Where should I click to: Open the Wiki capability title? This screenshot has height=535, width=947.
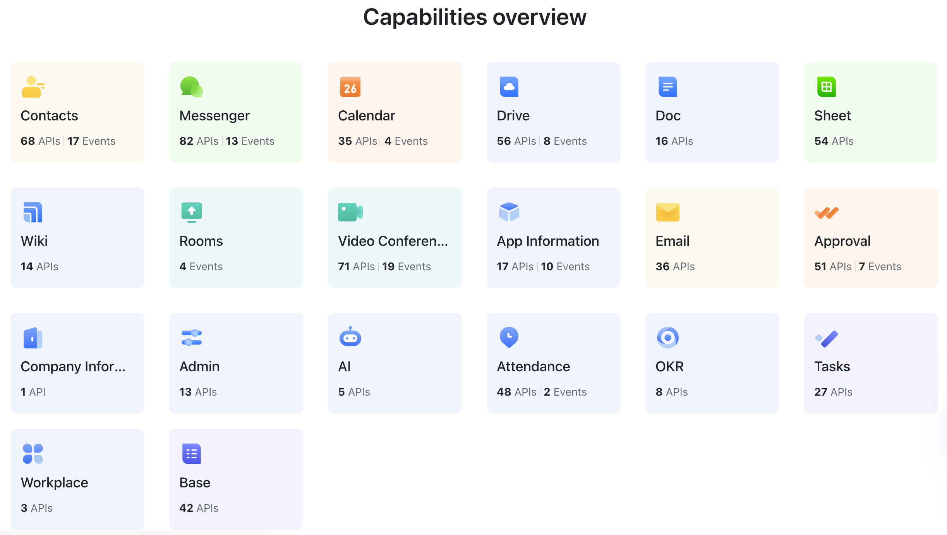point(34,241)
